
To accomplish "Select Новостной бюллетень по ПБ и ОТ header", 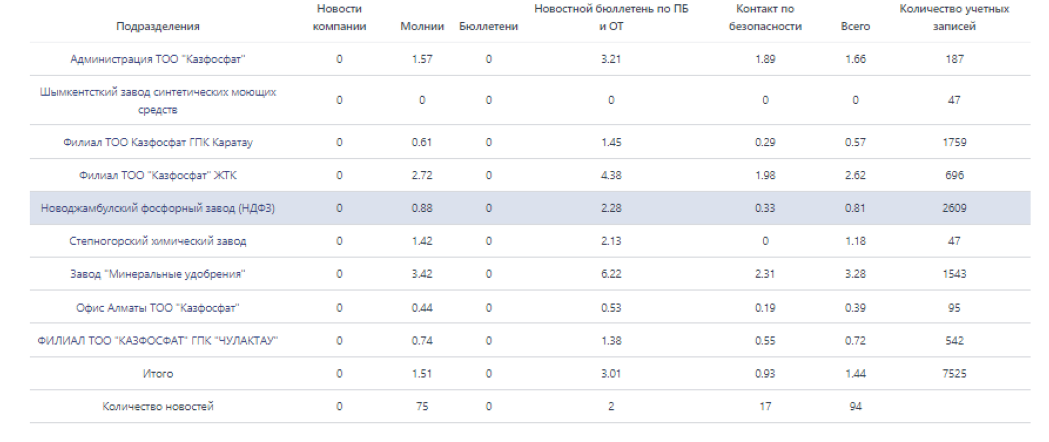I will pyautogui.click(x=611, y=17).
